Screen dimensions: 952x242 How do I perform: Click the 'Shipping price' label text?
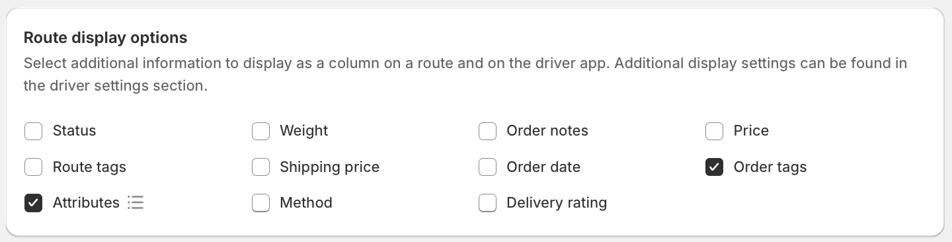pyautogui.click(x=330, y=167)
